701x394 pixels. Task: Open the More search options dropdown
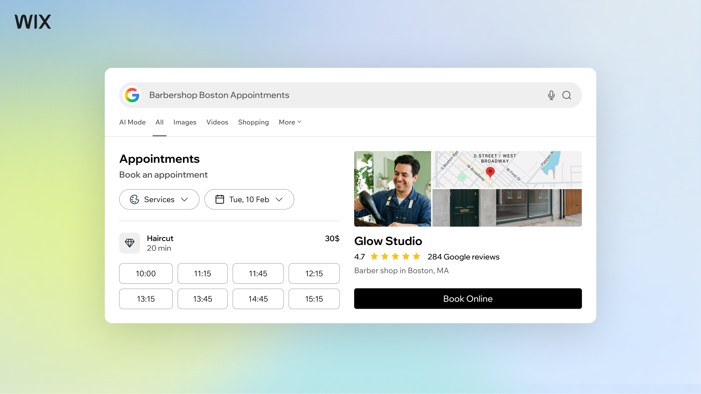point(290,122)
